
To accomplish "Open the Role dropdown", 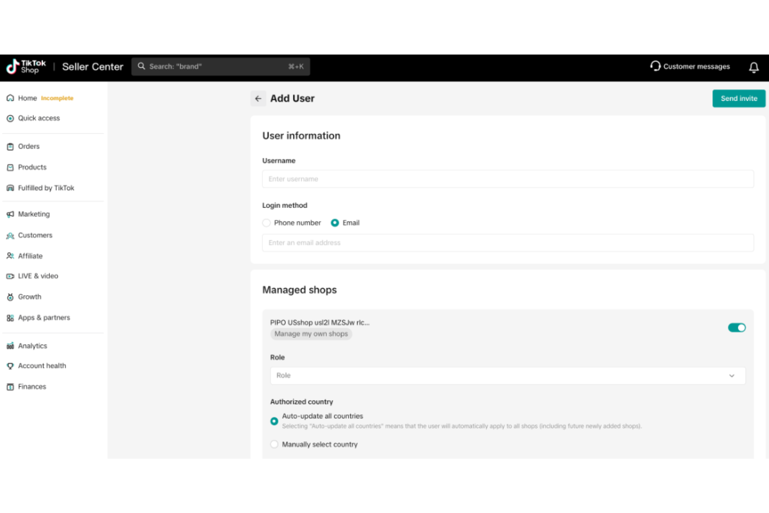I will 508,375.
